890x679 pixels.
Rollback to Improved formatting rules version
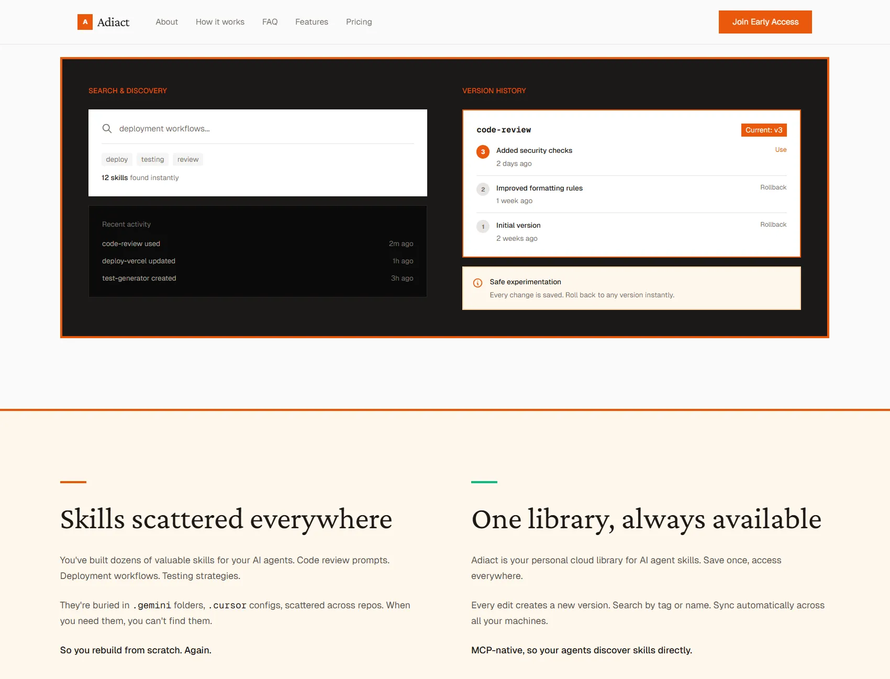point(773,187)
